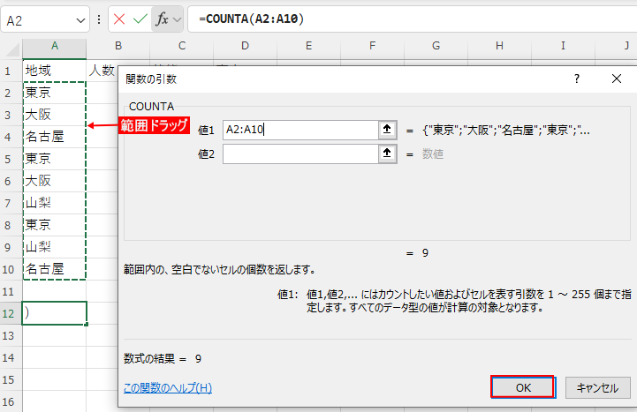Click cell A4 containing 名古屋
This screenshot has width=637, height=412.
(55, 137)
